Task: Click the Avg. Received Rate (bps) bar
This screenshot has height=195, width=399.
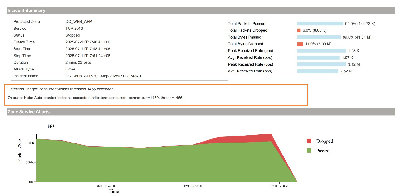Action: click(318, 71)
